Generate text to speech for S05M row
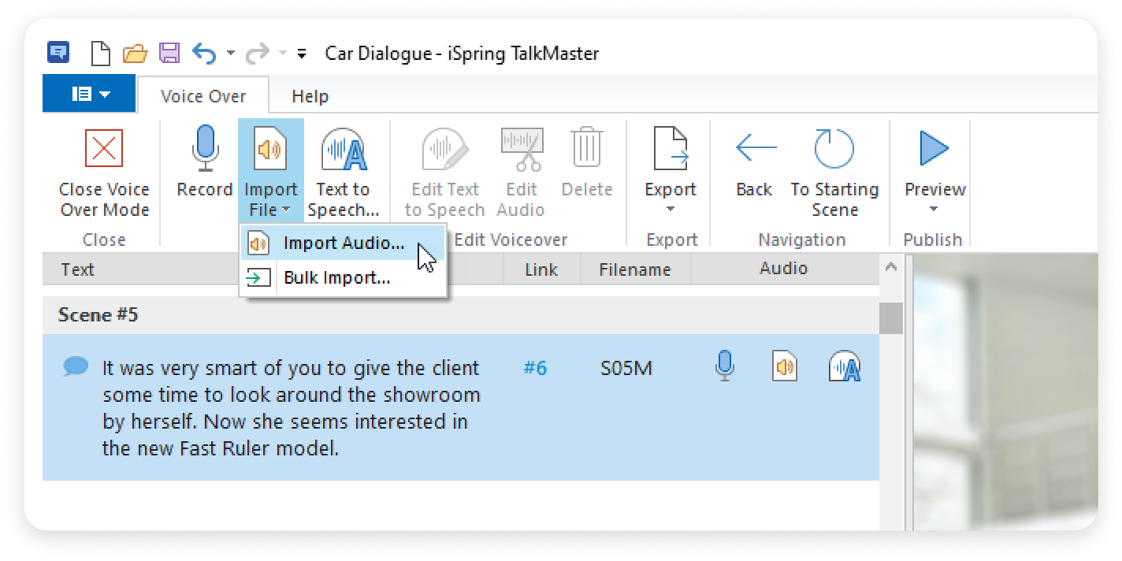 click(x=844, y=366)
